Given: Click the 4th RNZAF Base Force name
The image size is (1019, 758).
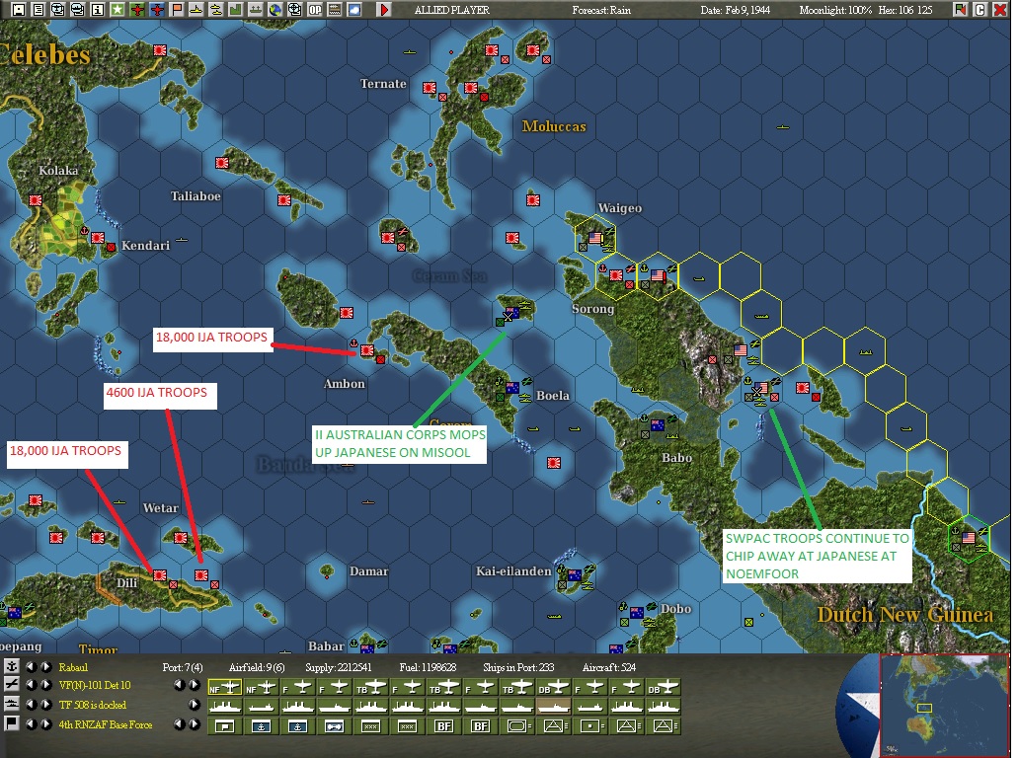Looking at the screenshot, I should (106, 724).
